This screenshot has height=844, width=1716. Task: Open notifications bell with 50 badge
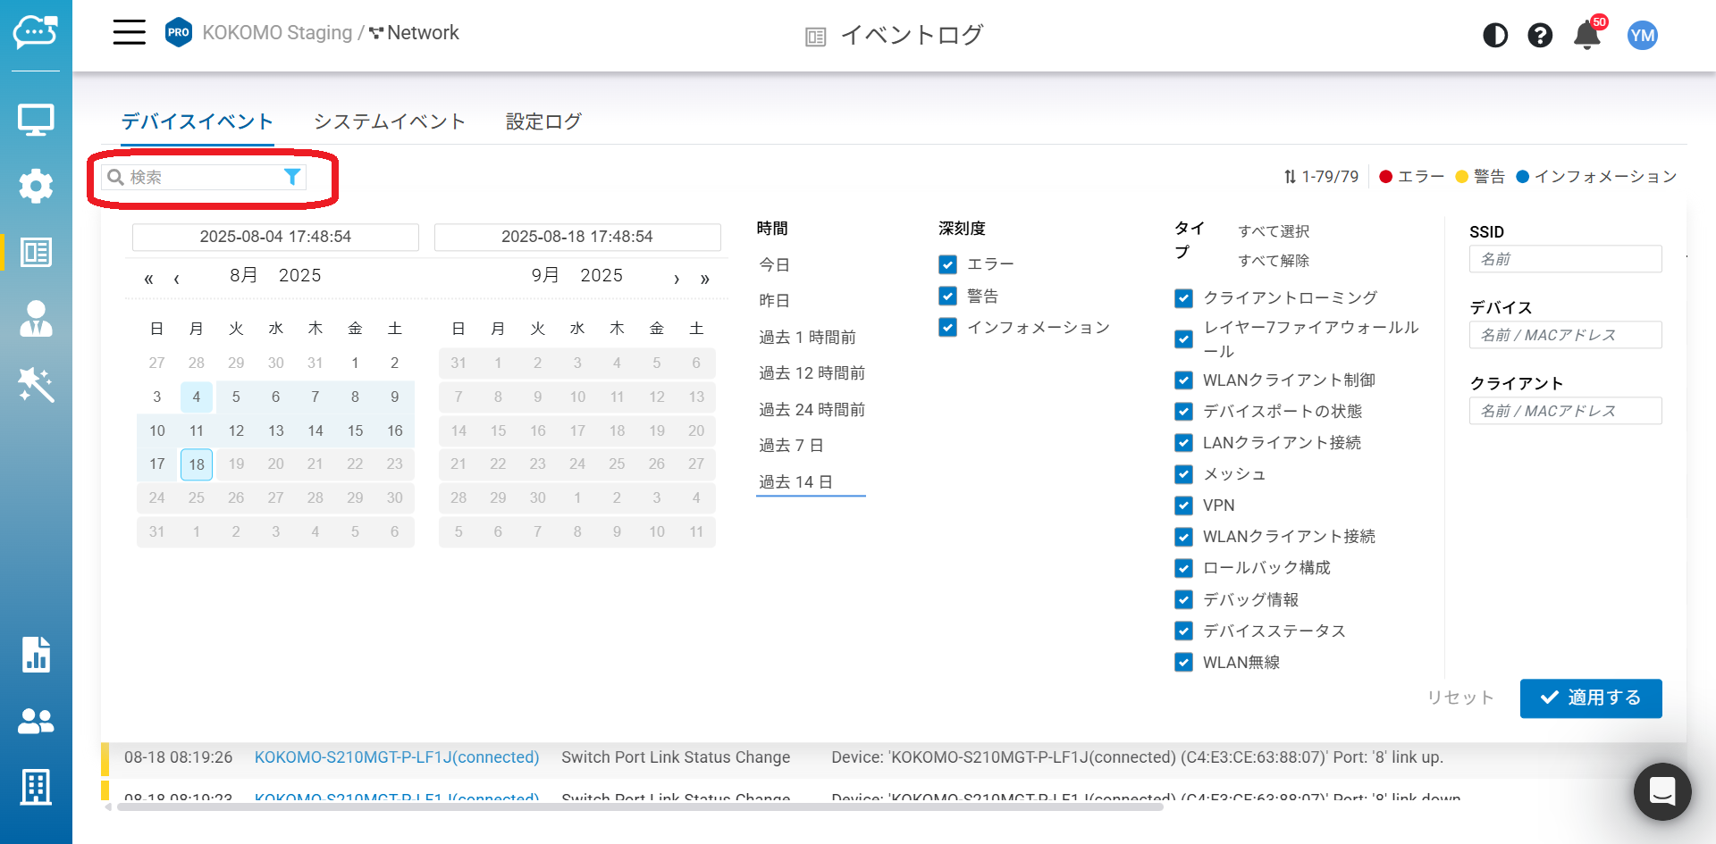click(x=1586, y=36)
